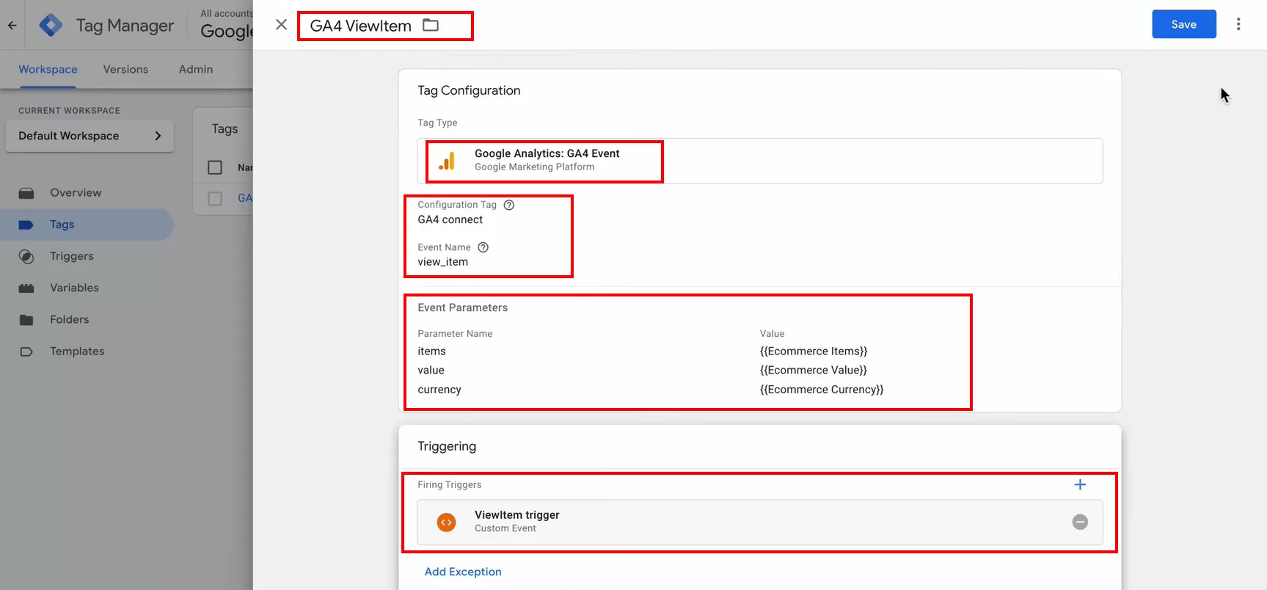Click the Add Exception link

[x=463, y=572]
